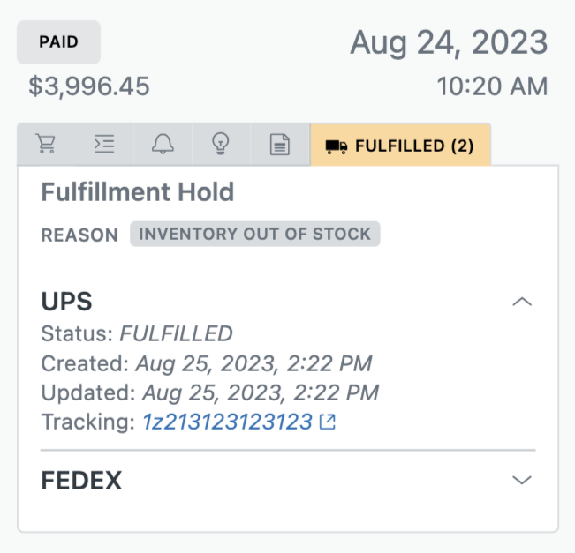Click the INVENTORY OUT OF STOCK badge
This screenshot has height=553, width=575.
pos(255,234)
